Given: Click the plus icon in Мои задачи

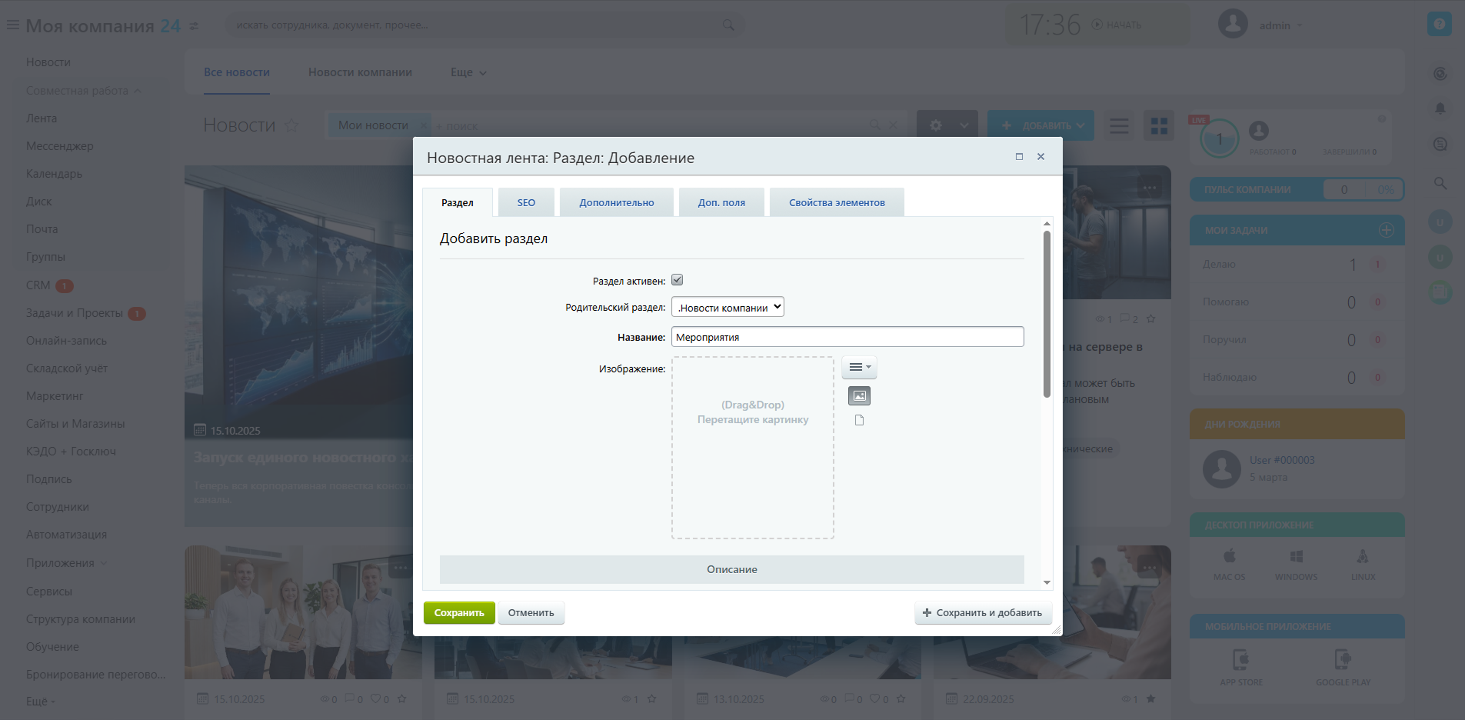Looking at the screenshot, I should tap(1386, 230).
